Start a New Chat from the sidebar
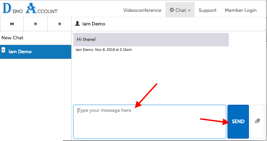 [x=13, y=38]
